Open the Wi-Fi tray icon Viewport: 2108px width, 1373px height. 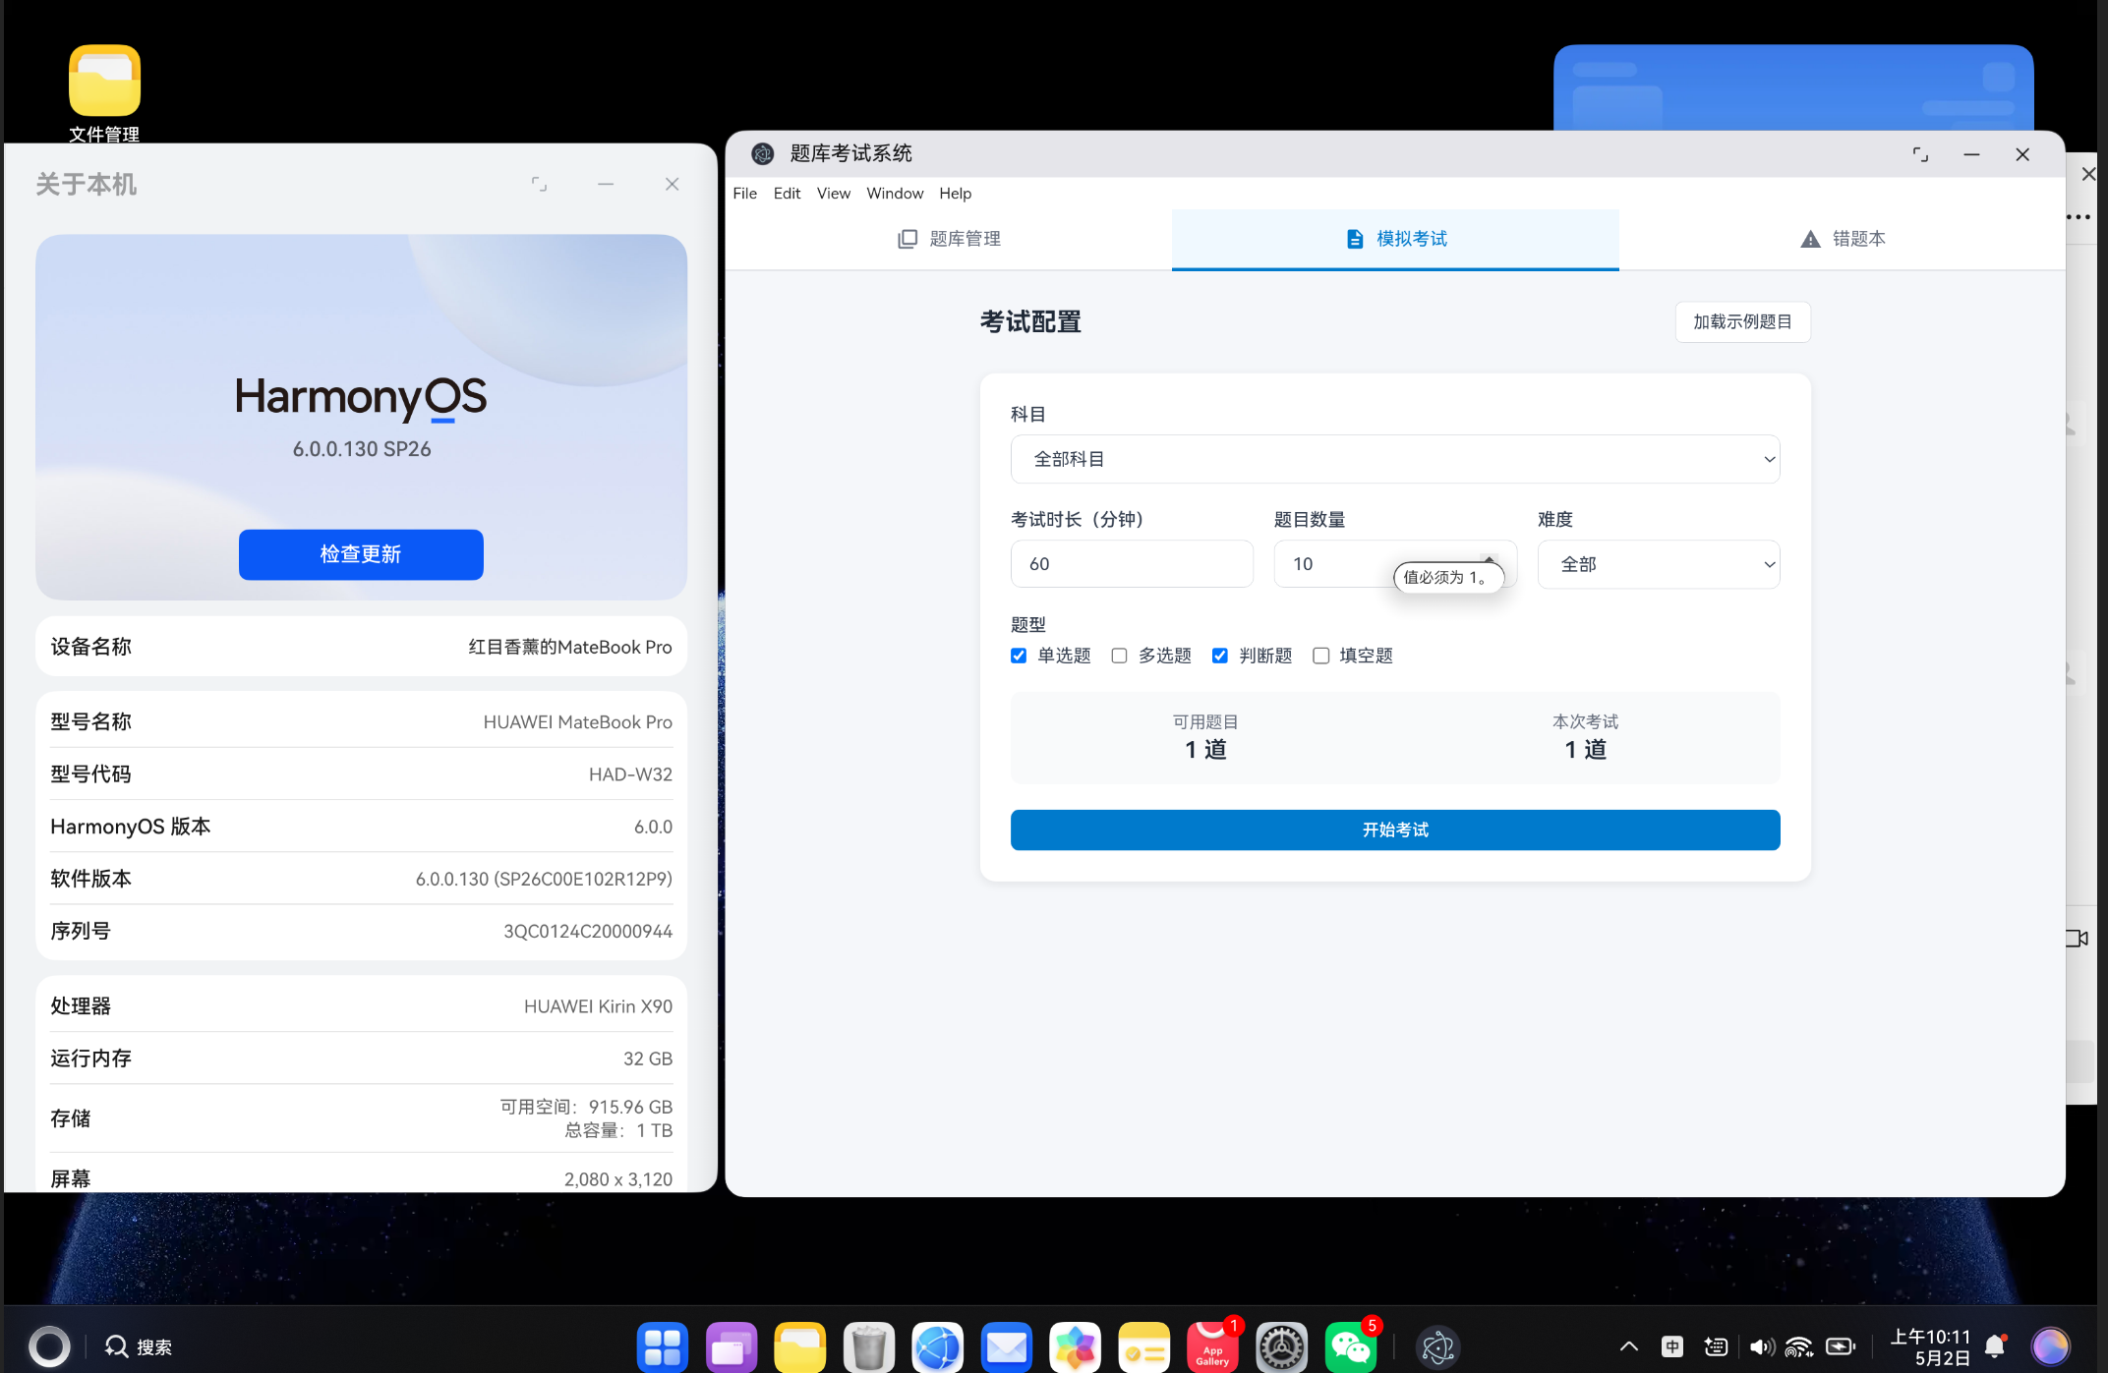1799,1346
